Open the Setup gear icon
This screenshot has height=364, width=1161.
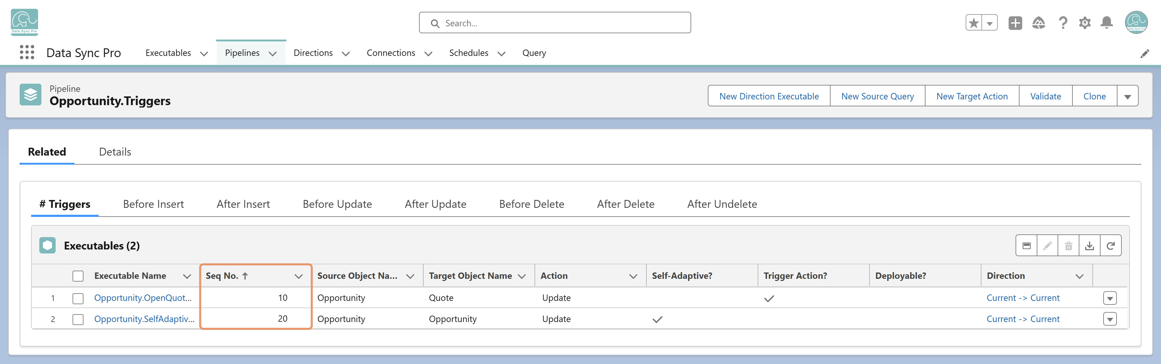(1085, 23)
